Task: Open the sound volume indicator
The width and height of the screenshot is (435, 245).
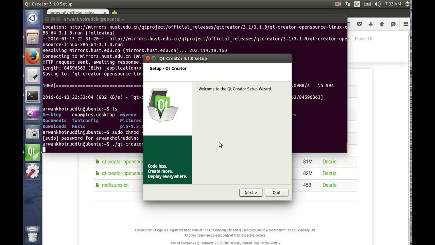Action: [378, 4]
